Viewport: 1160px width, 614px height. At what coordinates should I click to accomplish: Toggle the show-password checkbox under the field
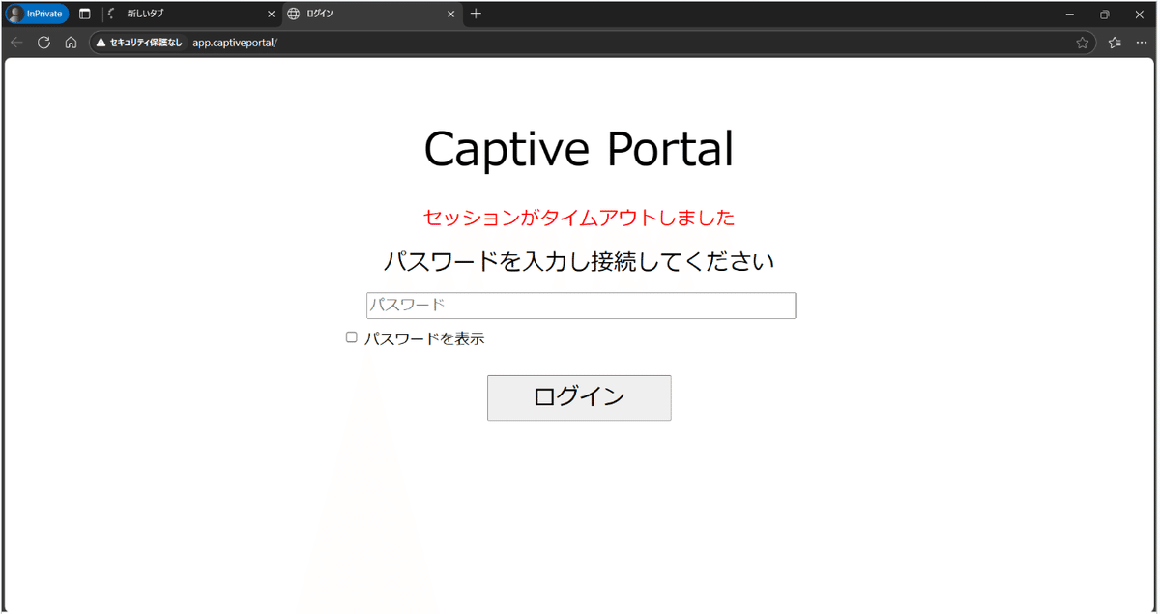pyautogui.click(x=351, y=336)
